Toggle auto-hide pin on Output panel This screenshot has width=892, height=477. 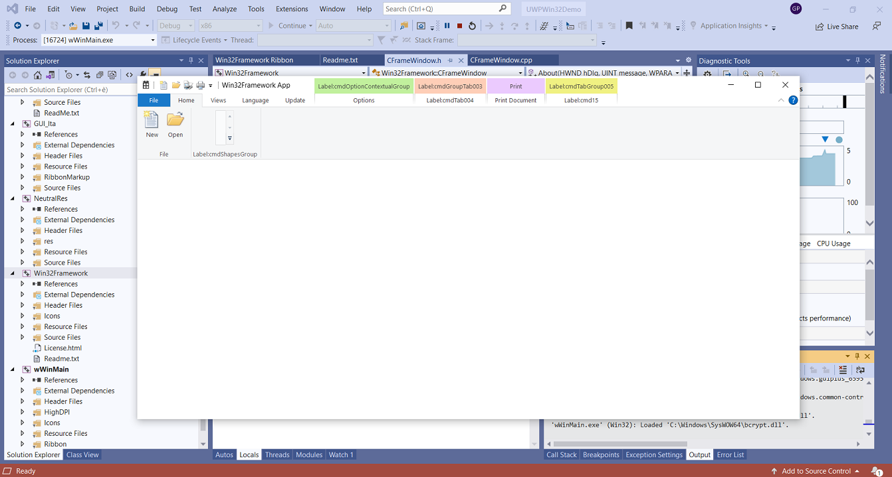tap(857, 356)
